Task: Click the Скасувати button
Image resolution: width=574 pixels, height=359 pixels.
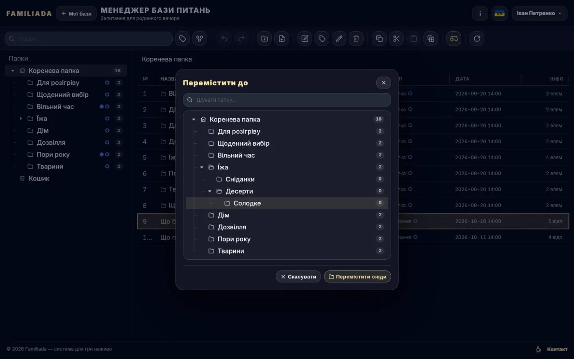Action: click(x=298, y=277)
